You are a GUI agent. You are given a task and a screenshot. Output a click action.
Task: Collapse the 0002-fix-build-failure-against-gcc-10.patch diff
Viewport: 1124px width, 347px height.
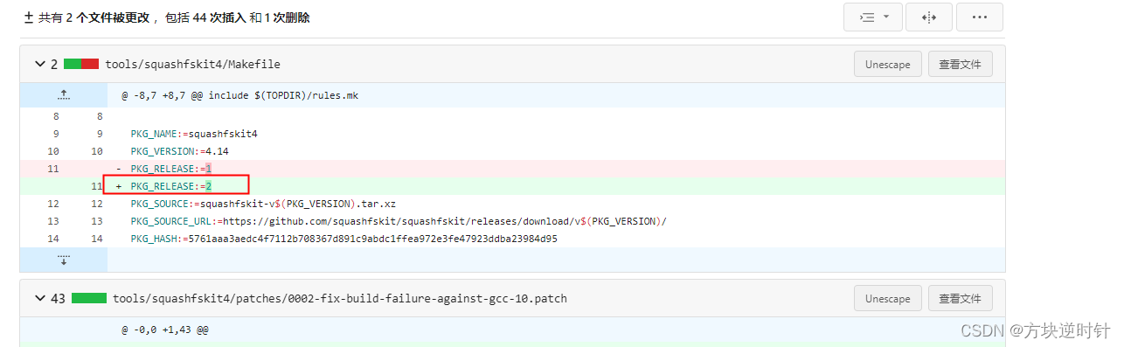pos(39,298)
